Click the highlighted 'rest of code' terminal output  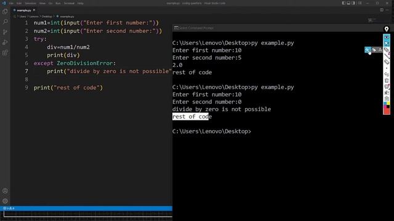pyautogui.click(x=192, y=117)
